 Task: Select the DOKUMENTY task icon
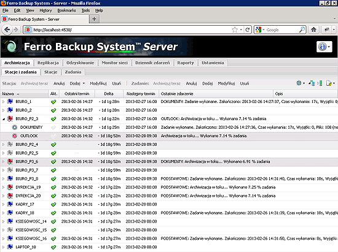[15, 128]
